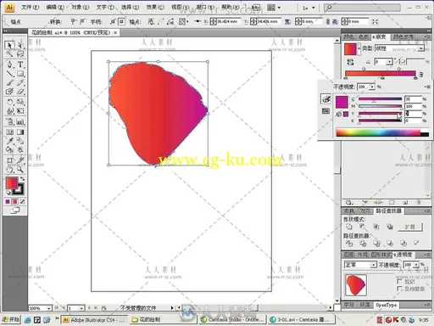Screen dimensions: 434x326
Task: Click the swatches grid icon in popup
Action: (325, 111)
